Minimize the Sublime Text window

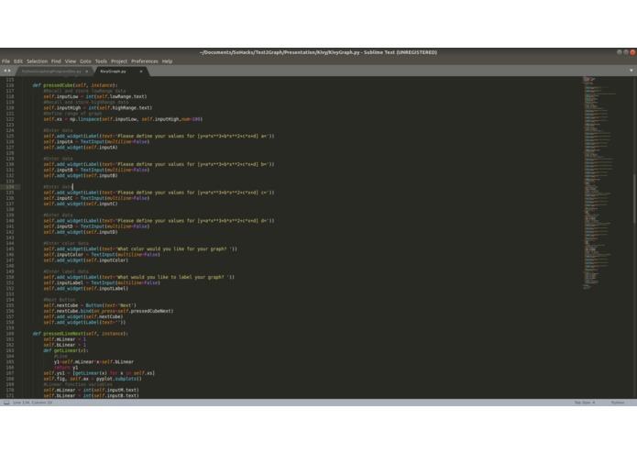619,52
